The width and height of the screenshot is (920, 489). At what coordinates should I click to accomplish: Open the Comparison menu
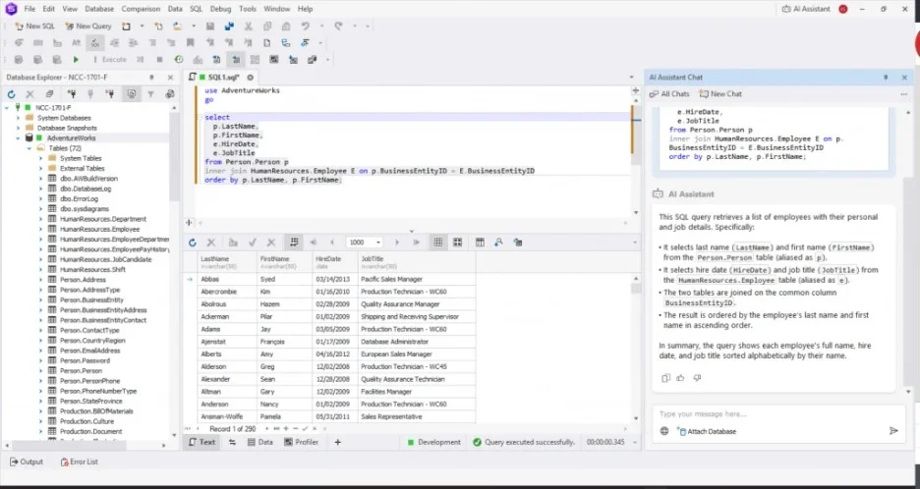tap(141, 9)
